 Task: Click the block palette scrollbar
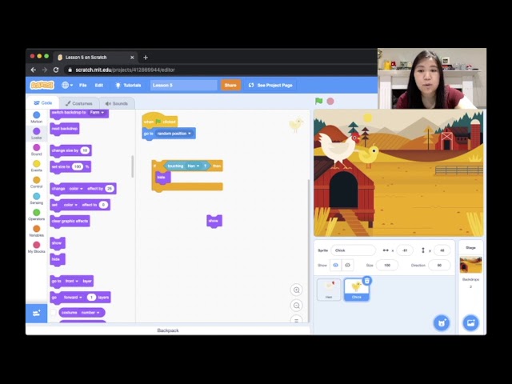[132, 166]
